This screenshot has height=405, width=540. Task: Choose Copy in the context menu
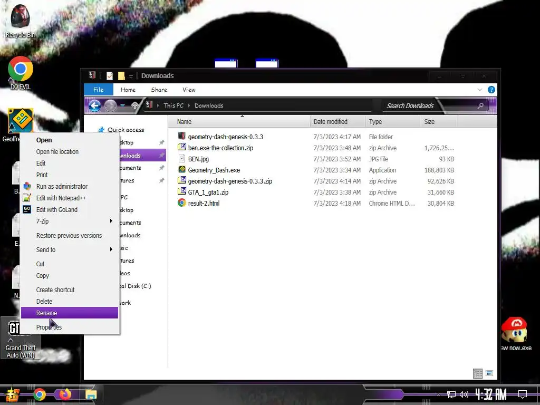[x=70, y=275]
